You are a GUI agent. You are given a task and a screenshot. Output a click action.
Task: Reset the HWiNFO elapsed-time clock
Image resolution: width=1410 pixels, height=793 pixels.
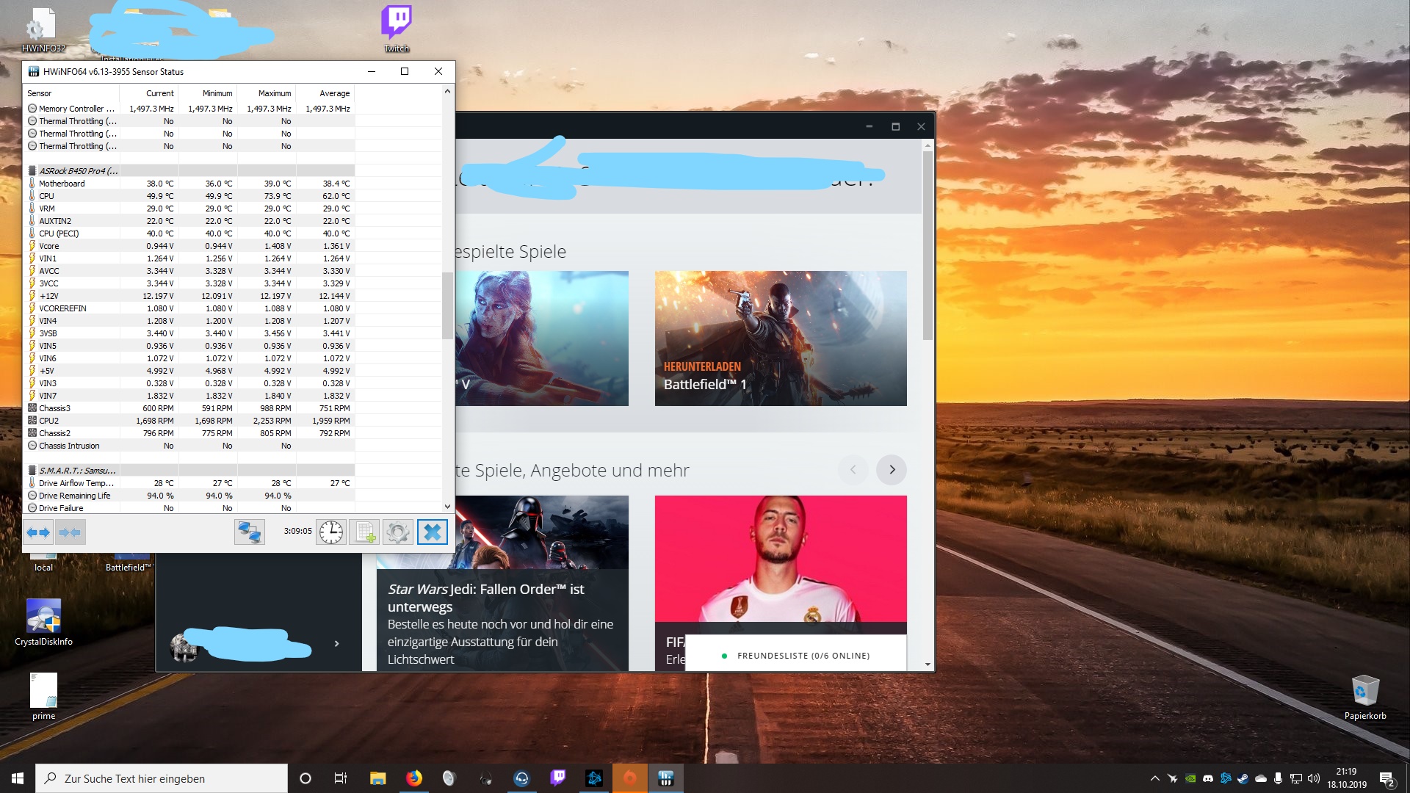pos(331,532)
